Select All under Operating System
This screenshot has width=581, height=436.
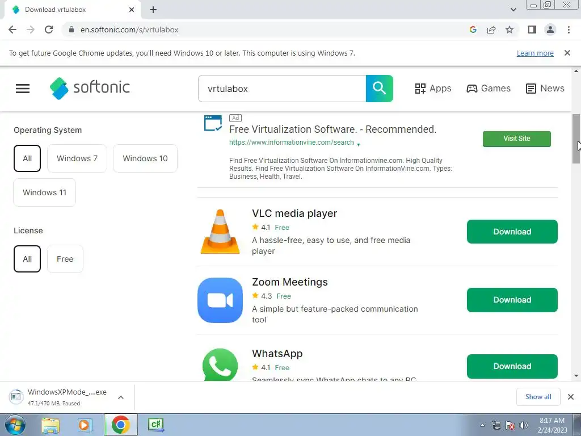(x=27, y=158)
